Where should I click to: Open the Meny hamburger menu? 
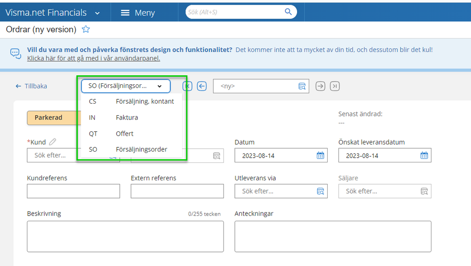[x=138, y=13]
